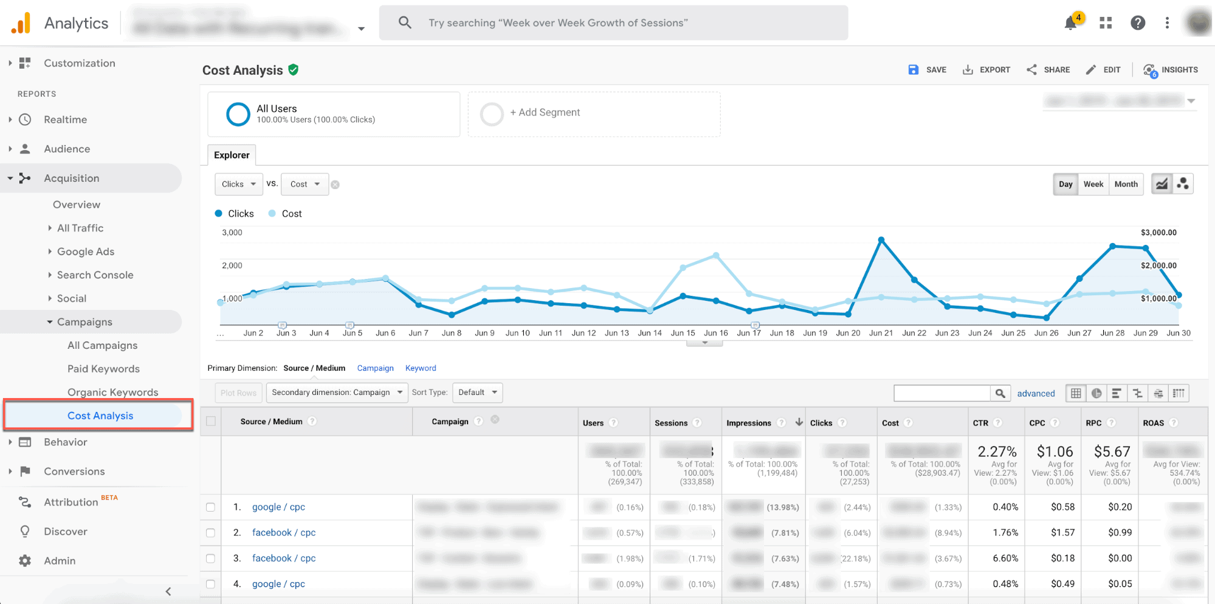Click the Export button

[986, 70]
